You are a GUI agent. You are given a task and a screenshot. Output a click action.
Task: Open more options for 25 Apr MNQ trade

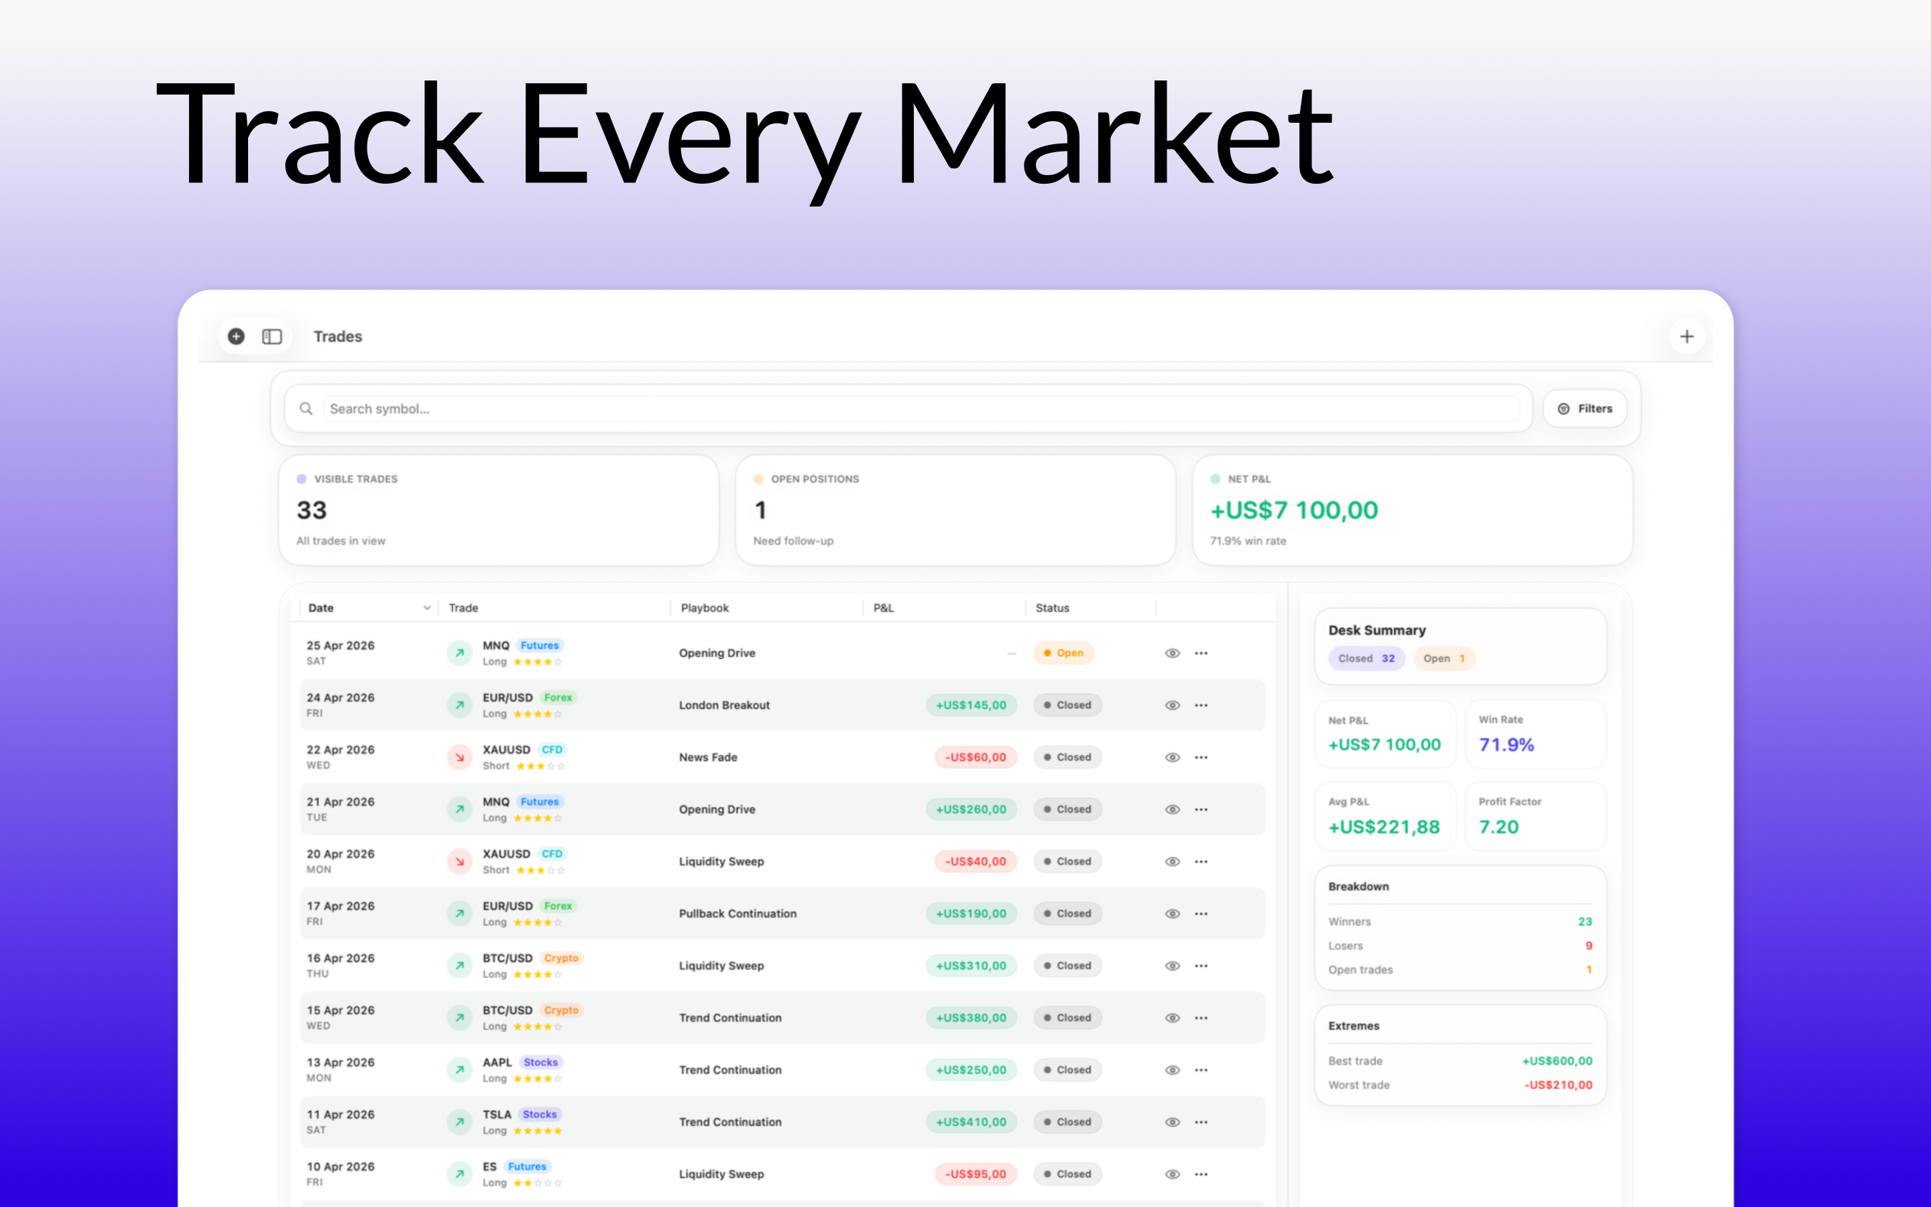(1201, 653)
